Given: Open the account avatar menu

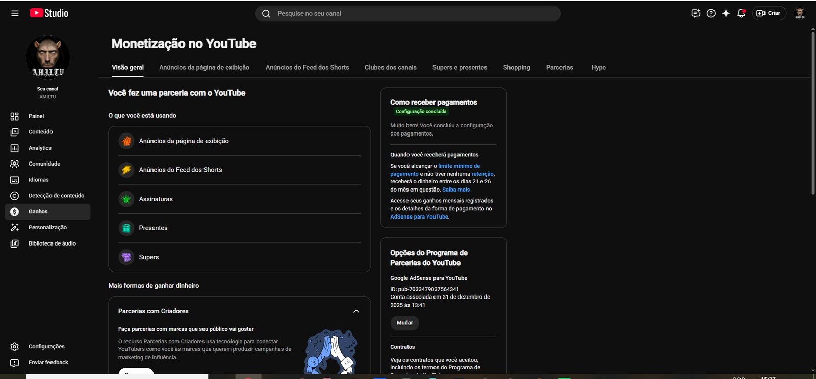Looking at the screenshot, I should coord(800,13).
